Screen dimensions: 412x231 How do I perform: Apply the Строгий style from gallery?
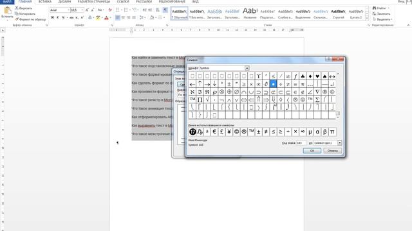pos(338,13)
